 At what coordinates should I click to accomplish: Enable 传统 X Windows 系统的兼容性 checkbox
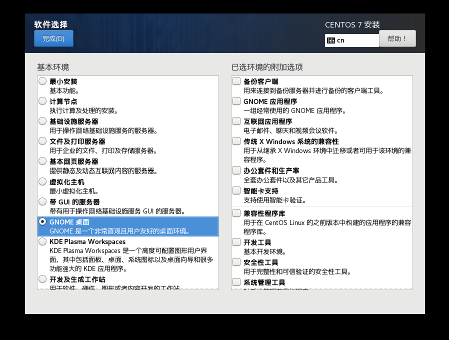coord(236,141)
